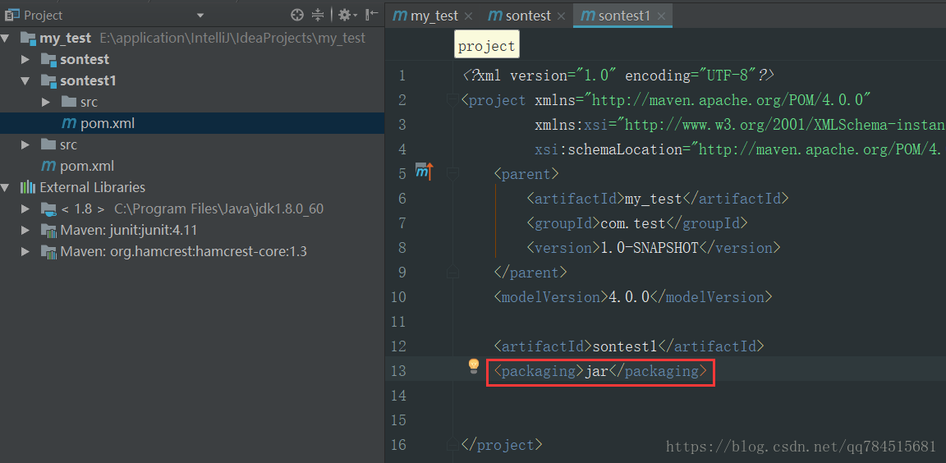
Task: Expand the src folder under sontest1
Action: (x=46, y=102)
